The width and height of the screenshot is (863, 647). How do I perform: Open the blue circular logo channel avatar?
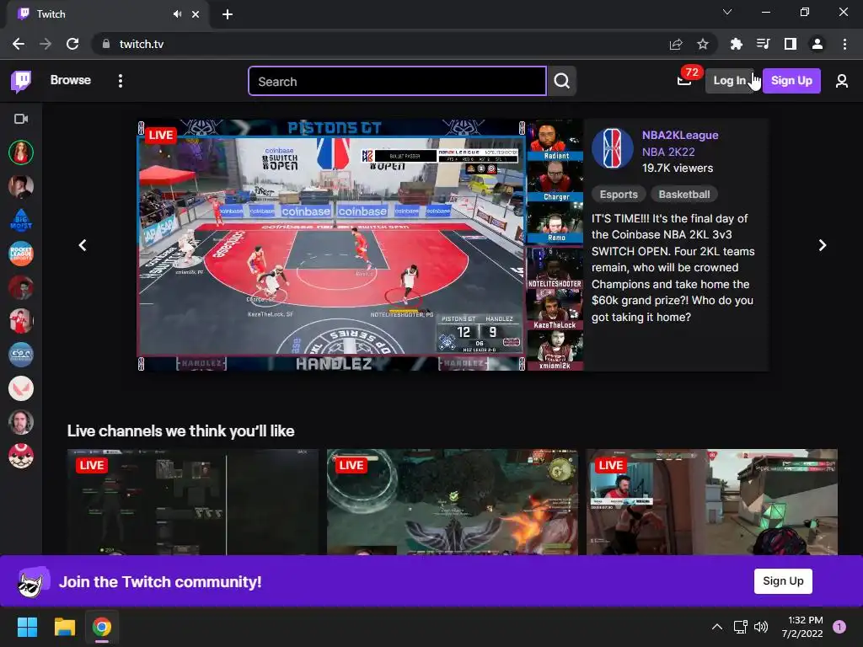[21, 355]
